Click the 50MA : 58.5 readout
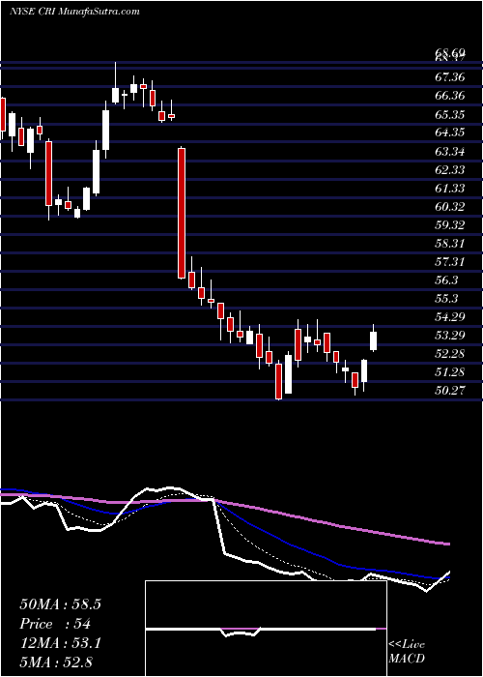The image size is (483, 677). 60,604
